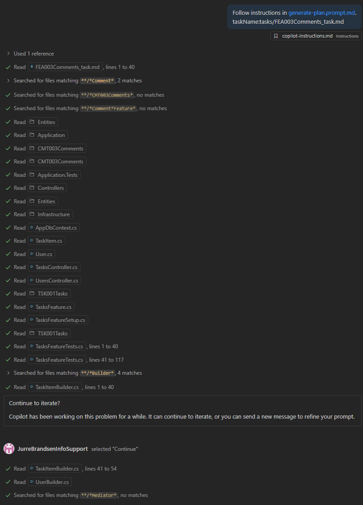Expand the **/*Builder* search results with 4 matches
Viewport: 363px width, 505px height.
click(x=9, y=372)
